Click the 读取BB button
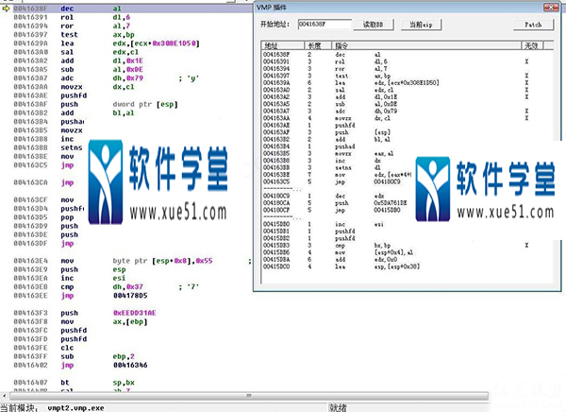The height and width of the screenshot is (412, 566). tap(374, 25)
